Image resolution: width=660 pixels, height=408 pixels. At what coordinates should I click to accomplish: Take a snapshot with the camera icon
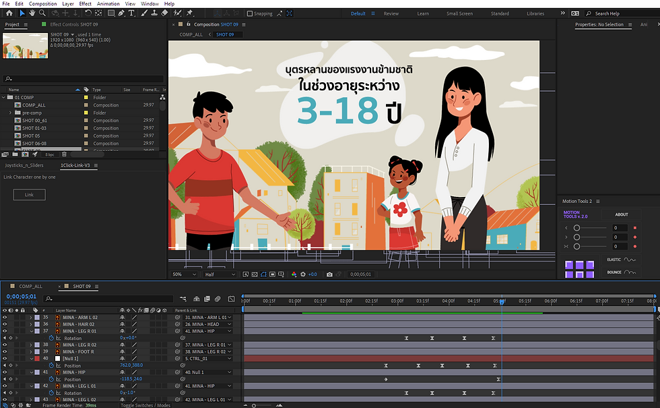(329, 274)
